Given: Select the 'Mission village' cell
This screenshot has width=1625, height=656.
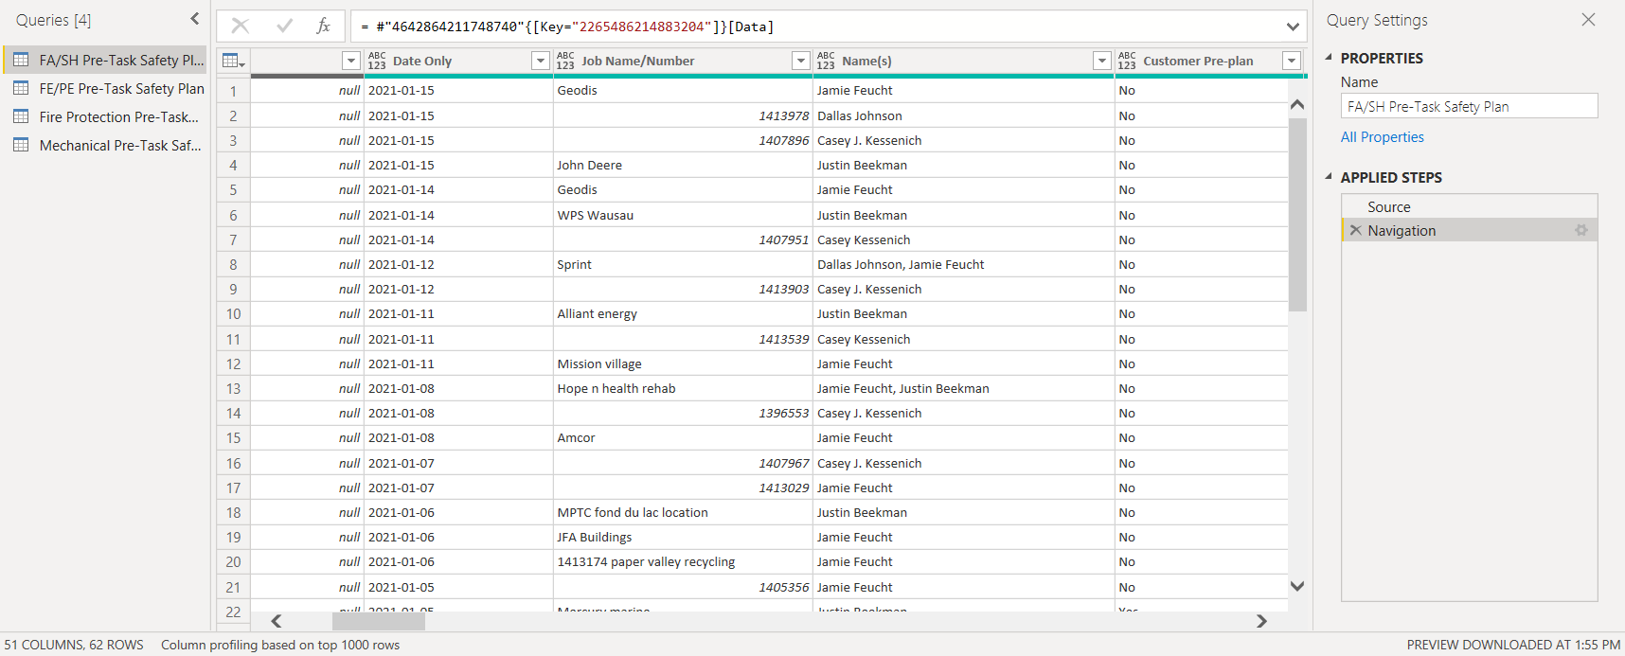Looking at the screenshot, I should click(683, 363).
